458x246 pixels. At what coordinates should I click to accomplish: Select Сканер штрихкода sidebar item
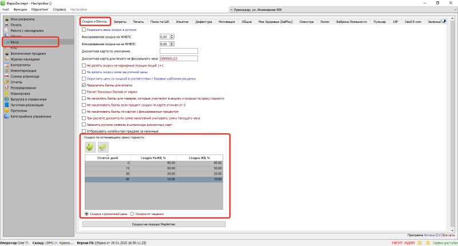(24, 76)
